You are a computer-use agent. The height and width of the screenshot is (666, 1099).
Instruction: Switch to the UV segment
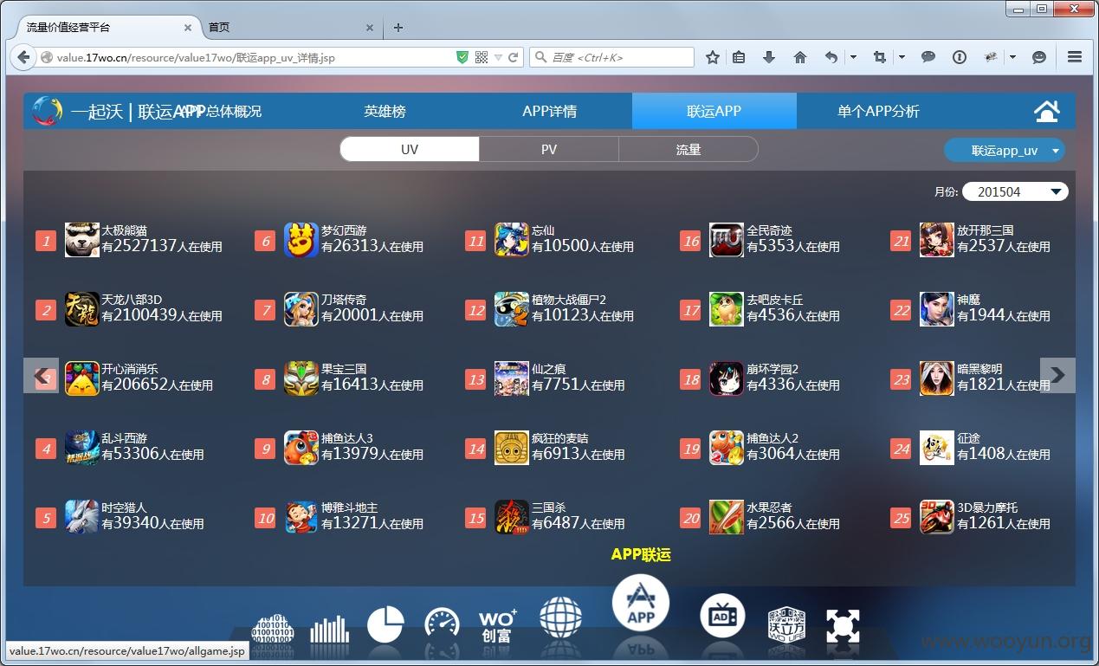click(410, 149)
